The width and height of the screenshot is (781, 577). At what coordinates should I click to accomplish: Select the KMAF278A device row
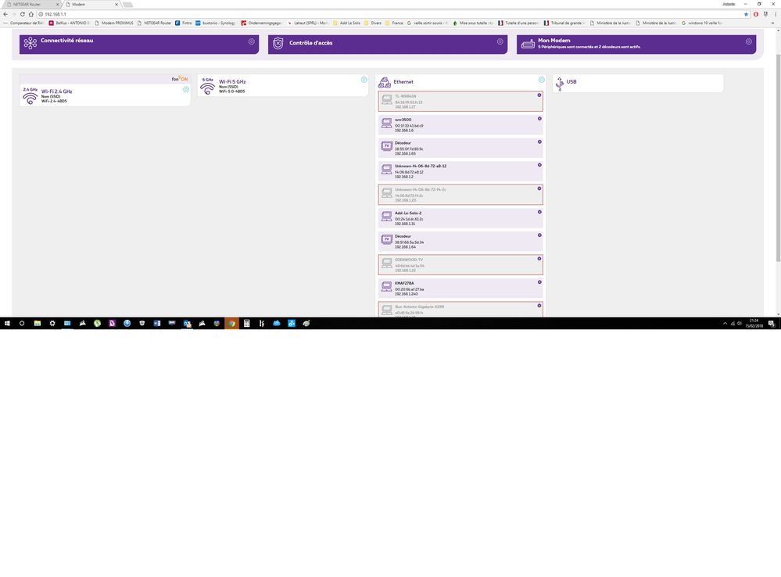(460, 288)
